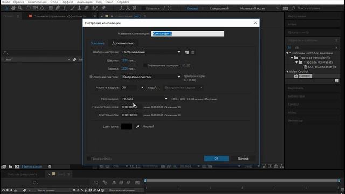Click video eye column header in timeline
Screen dimensions: 345x194
coord(3,190)
